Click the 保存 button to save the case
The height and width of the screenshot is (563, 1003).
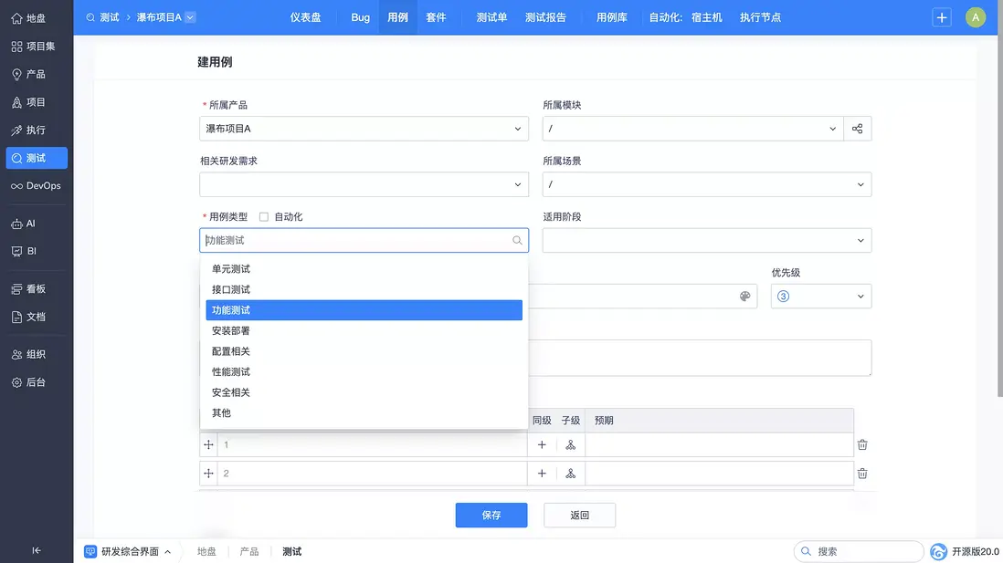click(491, 515)
